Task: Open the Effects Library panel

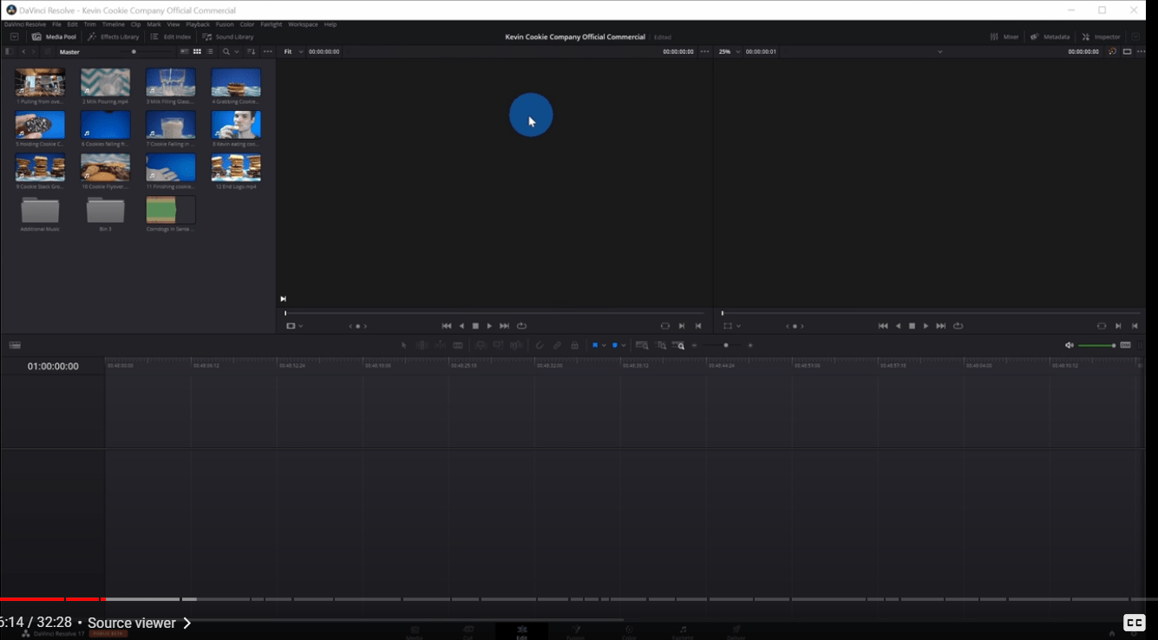Action: click(x=114, y=37)
